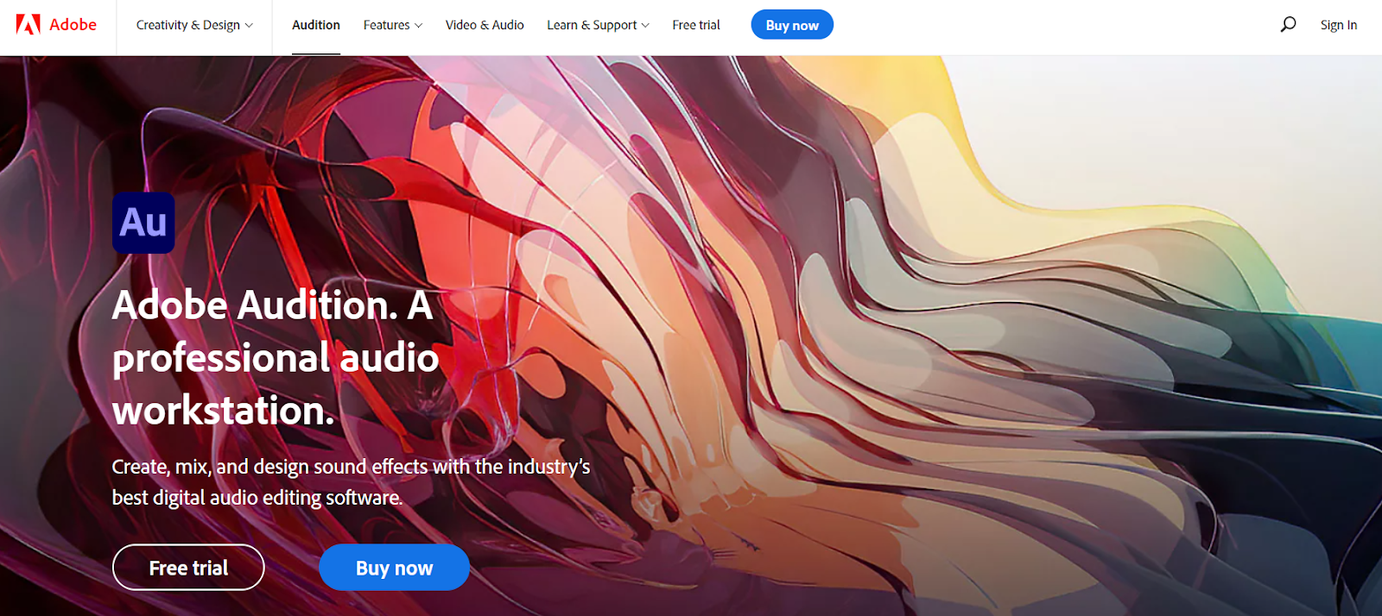1382x616 pixels.
Task: Expand the Learn & Support dropdown
Action: [x=598, y=25]
